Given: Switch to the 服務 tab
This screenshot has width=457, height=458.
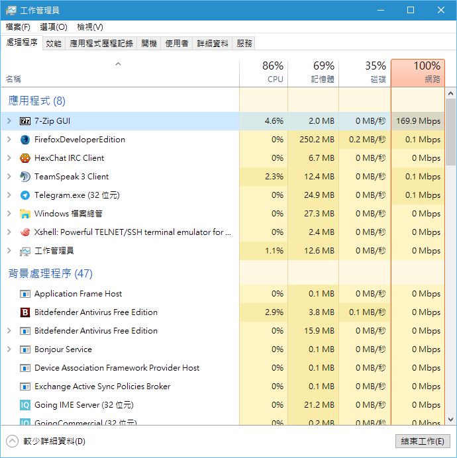Looking at the screenshot, I should coord(244,44).
